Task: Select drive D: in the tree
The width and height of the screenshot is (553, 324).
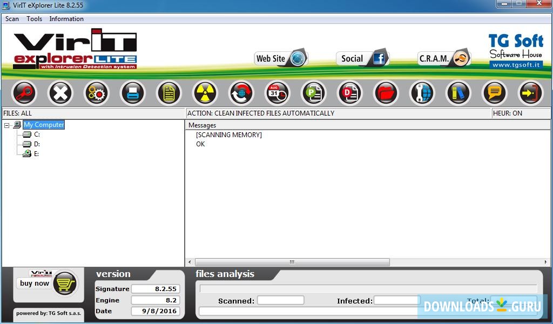Action: click(x=37, y=144)
